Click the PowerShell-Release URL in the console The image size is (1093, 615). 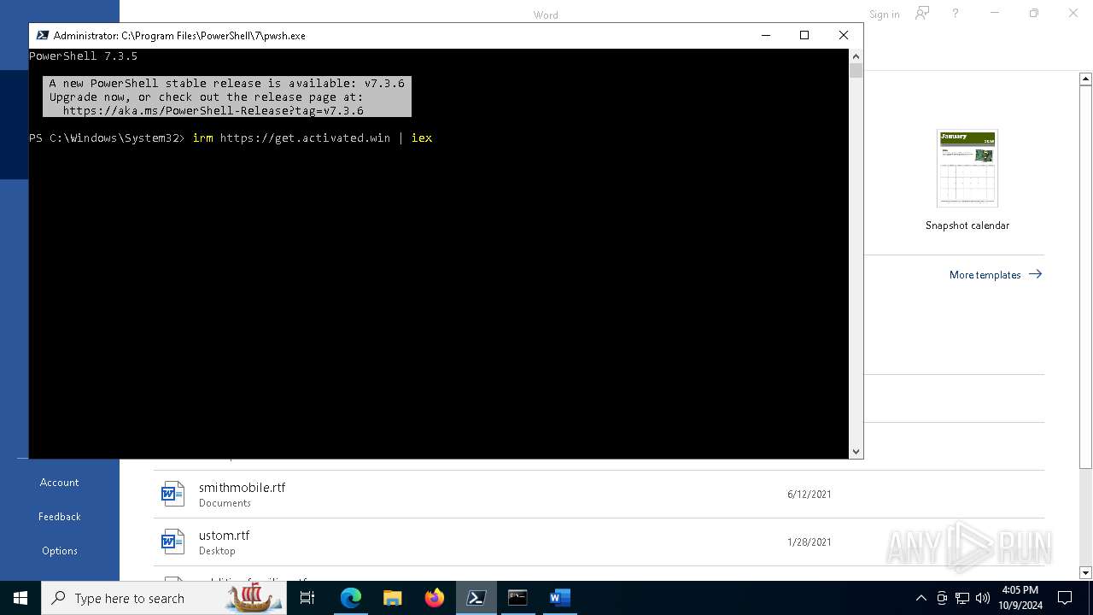pos(213,110)
